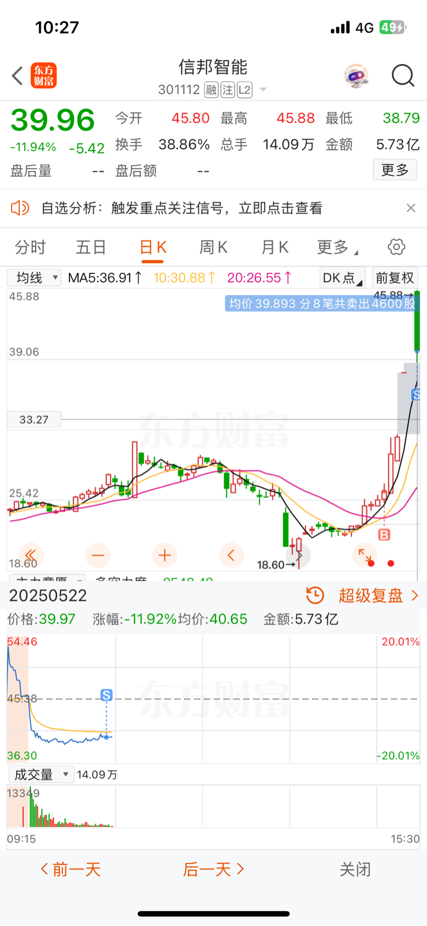The width and height of the screenshot is (427, 926).
Task: Tap the minus zoom-out chart icon
Action: click(98, 555)
